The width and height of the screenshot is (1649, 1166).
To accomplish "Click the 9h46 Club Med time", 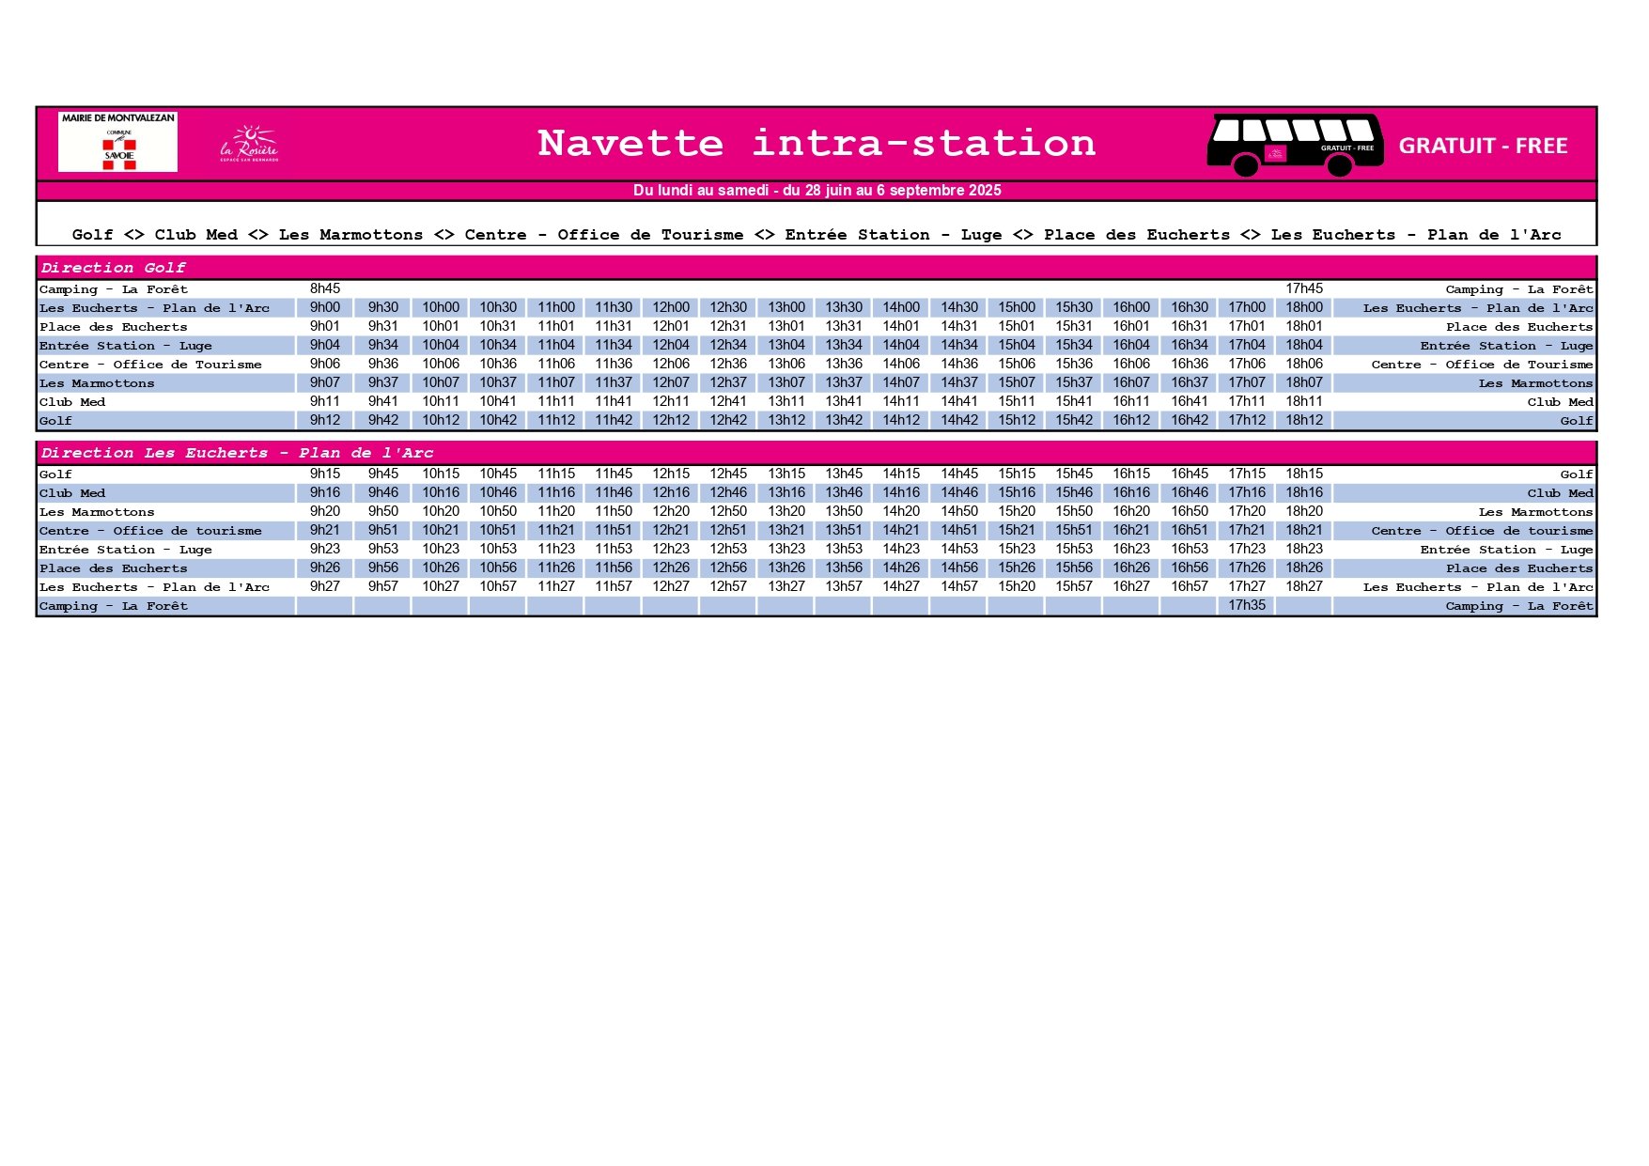I will click(x=383, y=492).
